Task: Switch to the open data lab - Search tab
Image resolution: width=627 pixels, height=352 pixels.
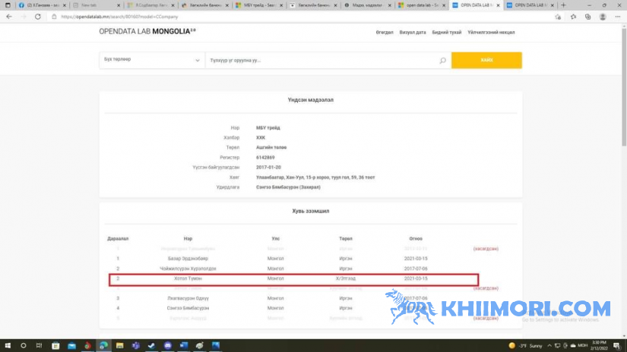Action: click(x=422, y=5)
